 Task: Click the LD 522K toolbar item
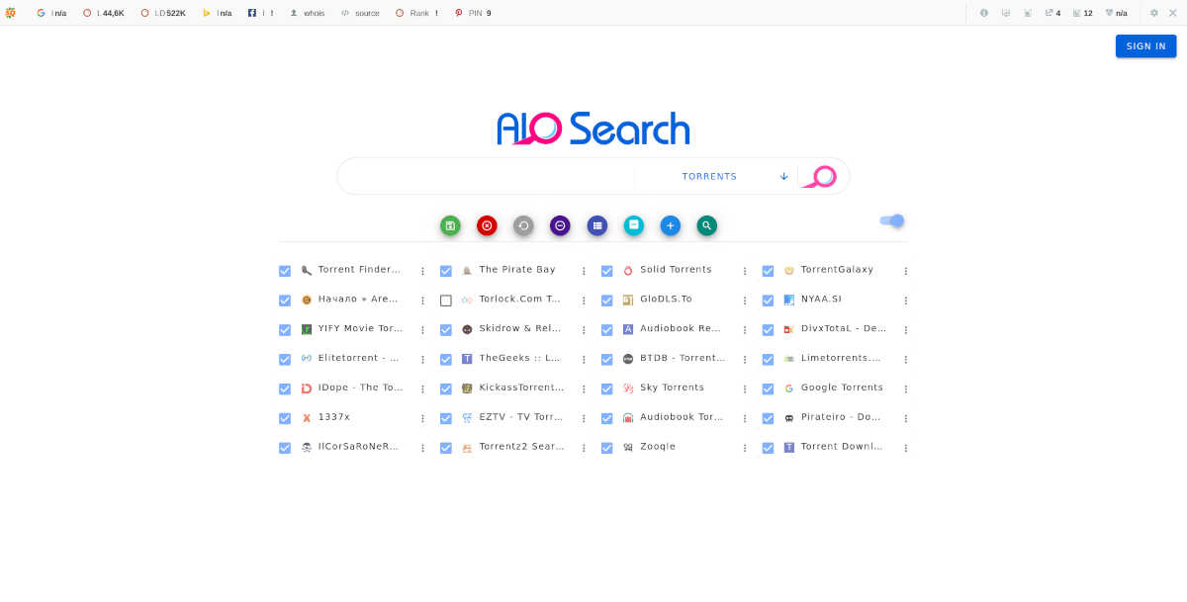[x=163, y=13]
